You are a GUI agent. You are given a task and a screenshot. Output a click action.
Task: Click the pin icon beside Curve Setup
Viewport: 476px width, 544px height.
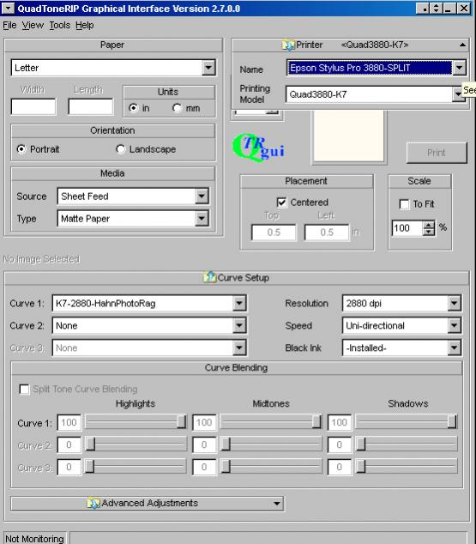[209, 277]
